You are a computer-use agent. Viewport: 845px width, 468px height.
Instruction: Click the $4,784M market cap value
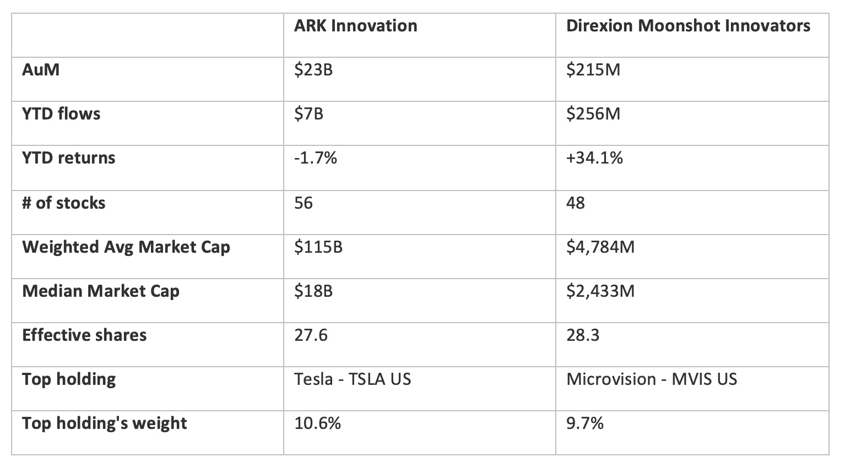tap(600, 247)
